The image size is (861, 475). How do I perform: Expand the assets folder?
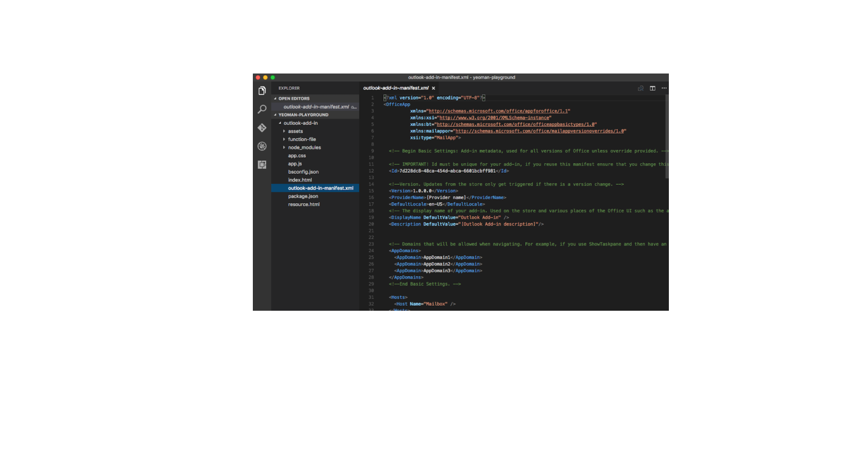point(296,131)
